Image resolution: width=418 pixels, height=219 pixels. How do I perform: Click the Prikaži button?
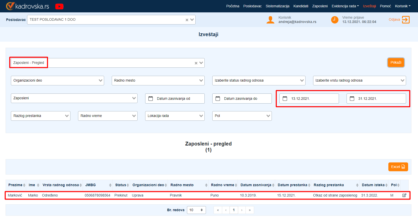coord(396,63)
